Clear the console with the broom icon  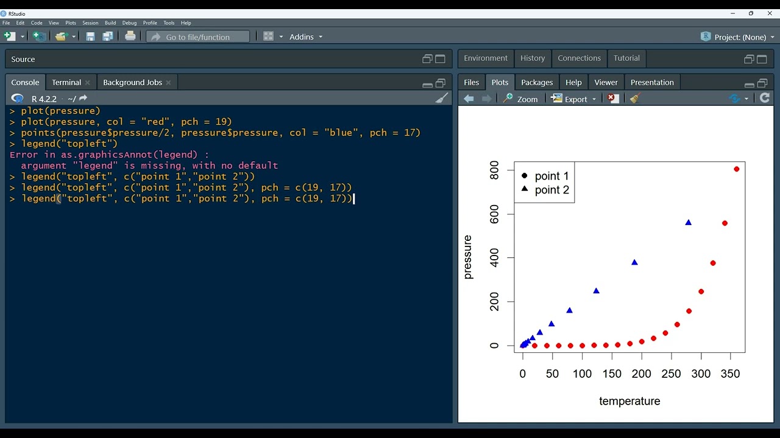pos(442,98)
